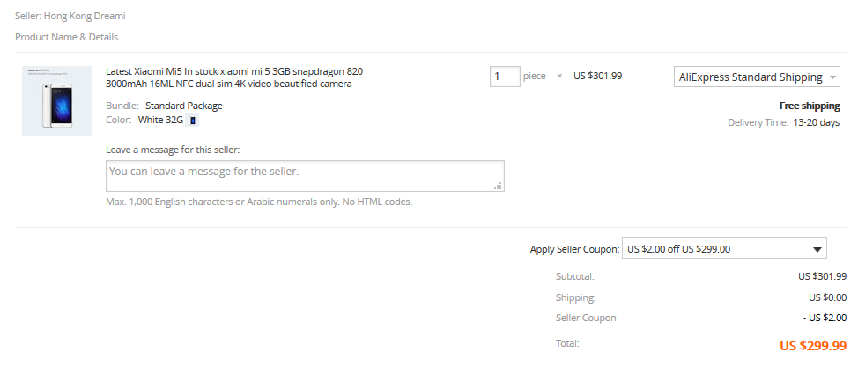Select the Seller Coupon amount - US $2.00
The image size is (858, 367).
(x=825, y=318)
